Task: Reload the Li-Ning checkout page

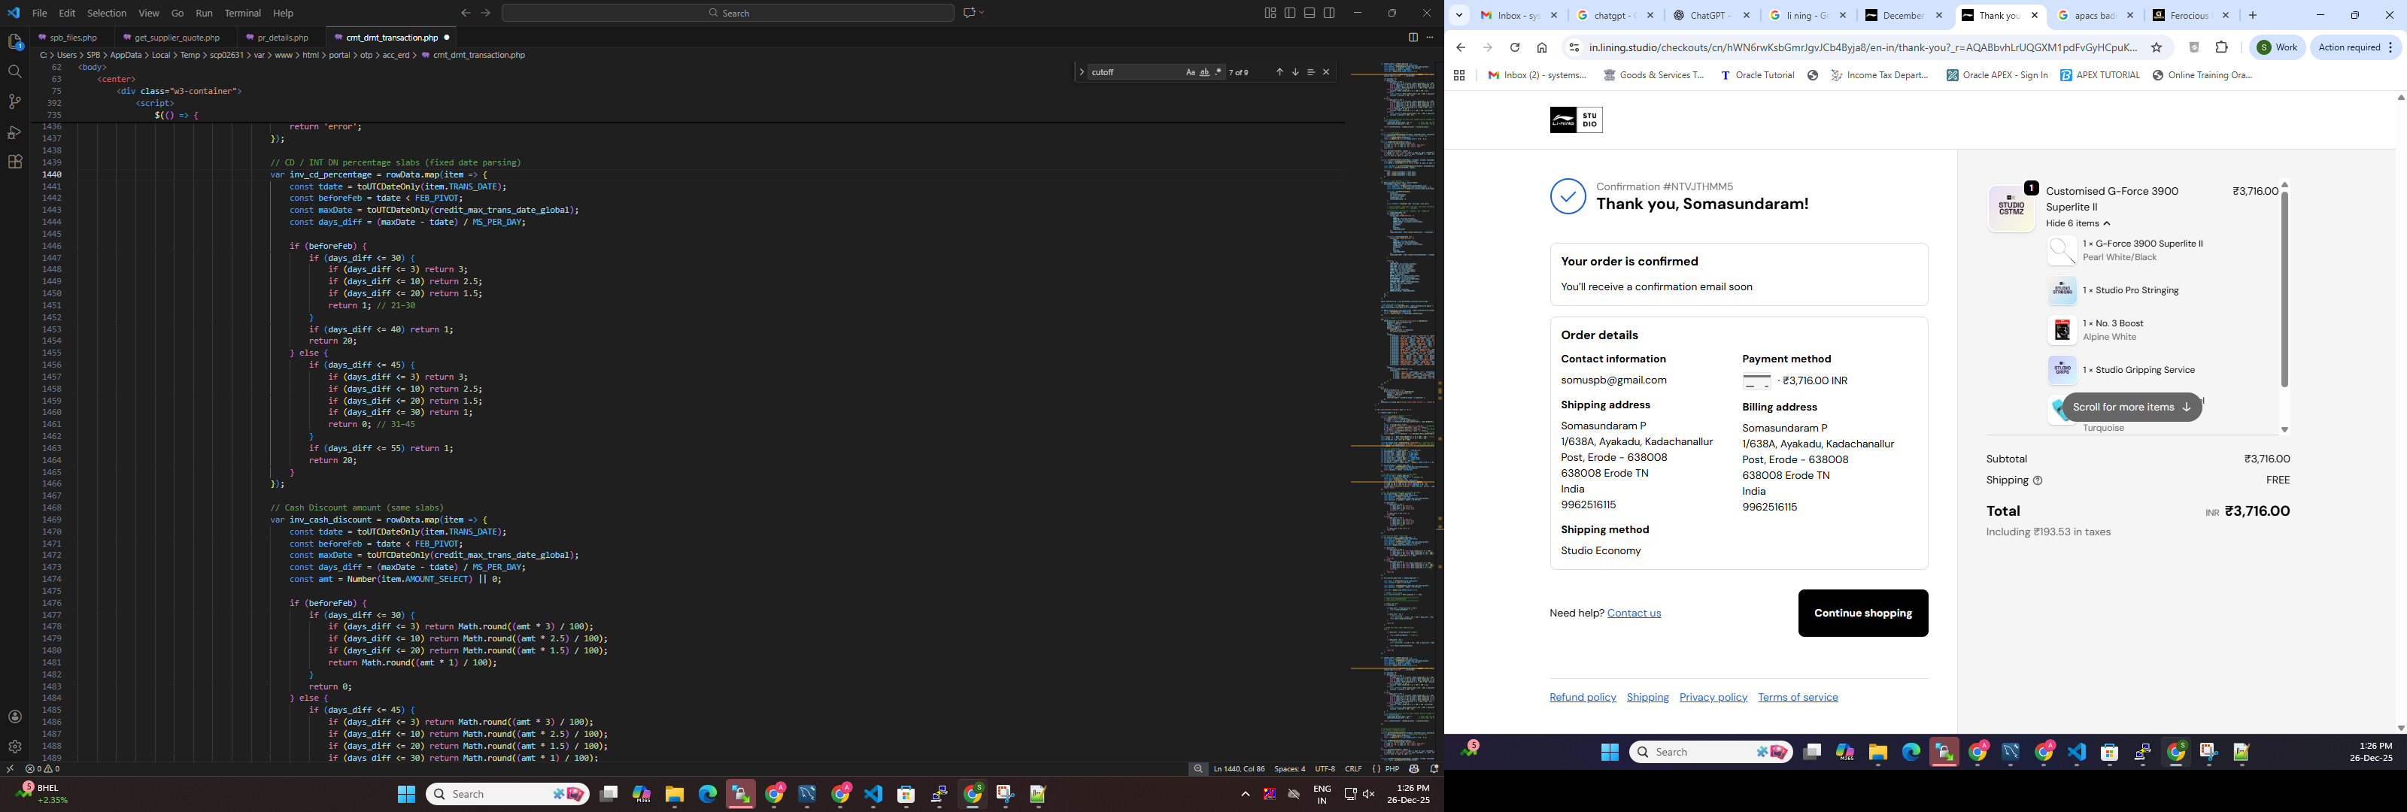Action: (x=1515, y=47)
